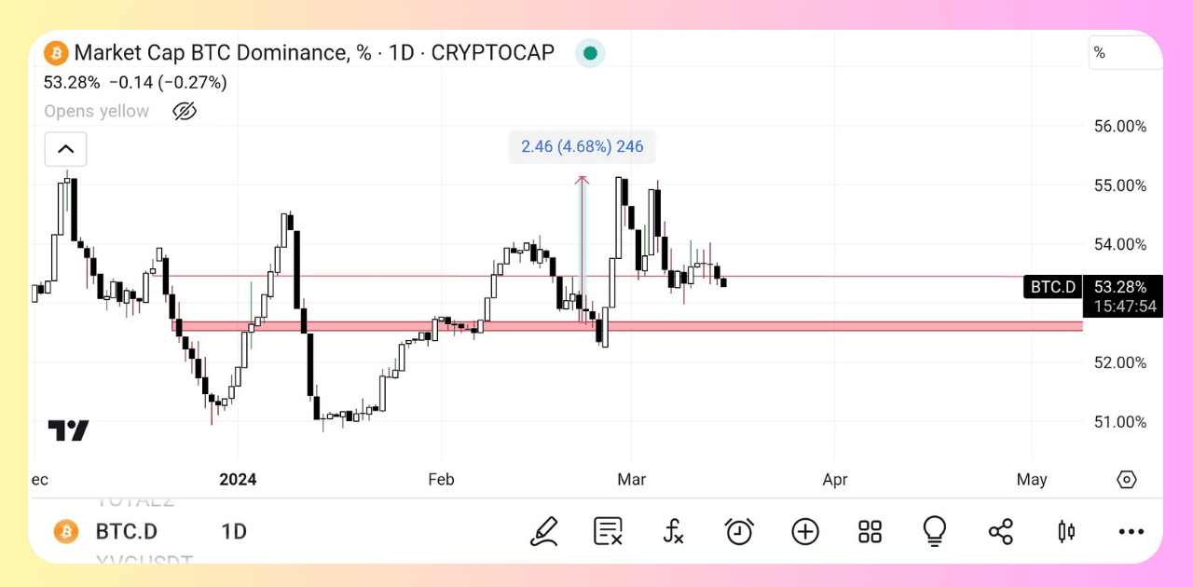Viewport: 1193px width, 587px height.
Task: Open the layout grid icon
Action: click(x=870, y=531)
